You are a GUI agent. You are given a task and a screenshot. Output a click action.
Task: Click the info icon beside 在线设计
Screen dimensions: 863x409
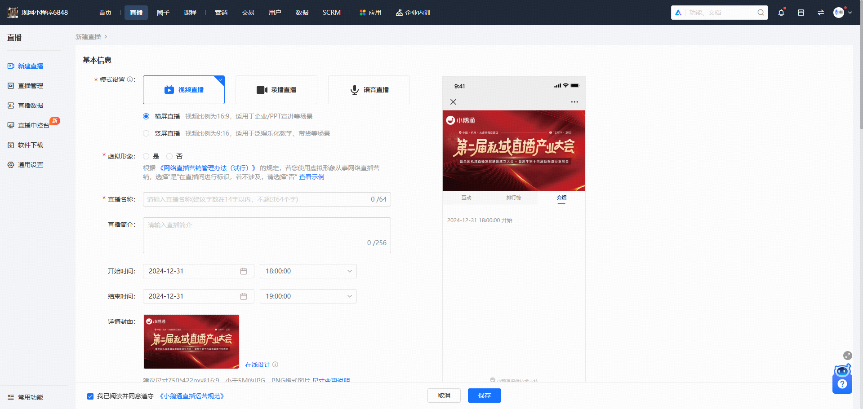[275, 365]
